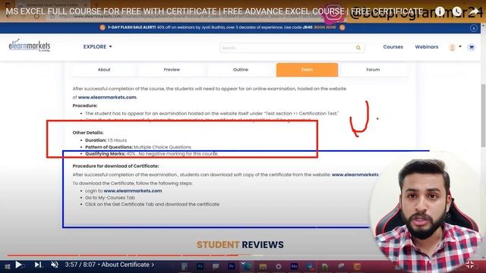
Task: Open the user profile avatar
Action: pyautogui.click(x=453, y=47)
